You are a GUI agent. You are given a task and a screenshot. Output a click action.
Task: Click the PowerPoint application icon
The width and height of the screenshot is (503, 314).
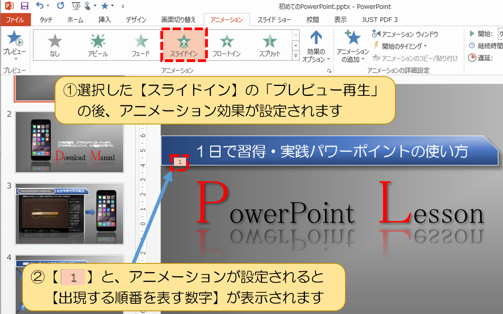[9, 6]
